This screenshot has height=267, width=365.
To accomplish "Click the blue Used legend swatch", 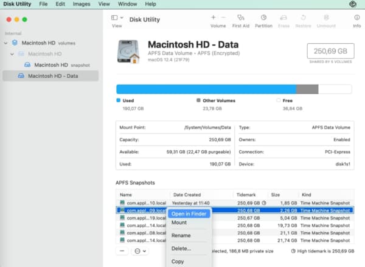I will 118,100.
